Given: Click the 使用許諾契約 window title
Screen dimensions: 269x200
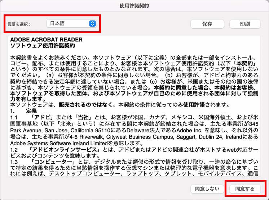Looking at the screenshot, I should click(x=134, y=6).
